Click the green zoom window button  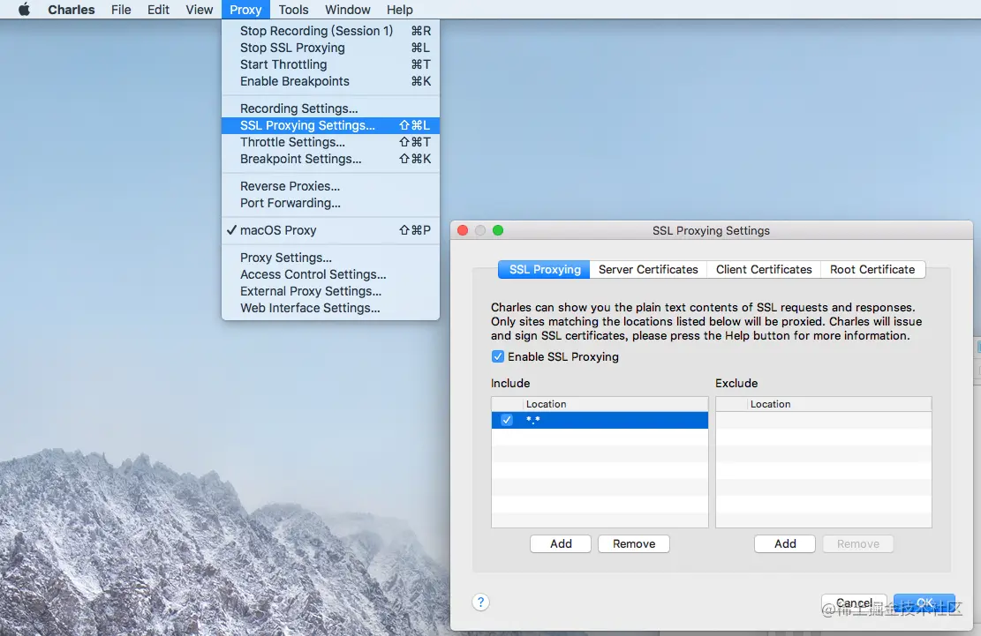(x=498, y=230)
